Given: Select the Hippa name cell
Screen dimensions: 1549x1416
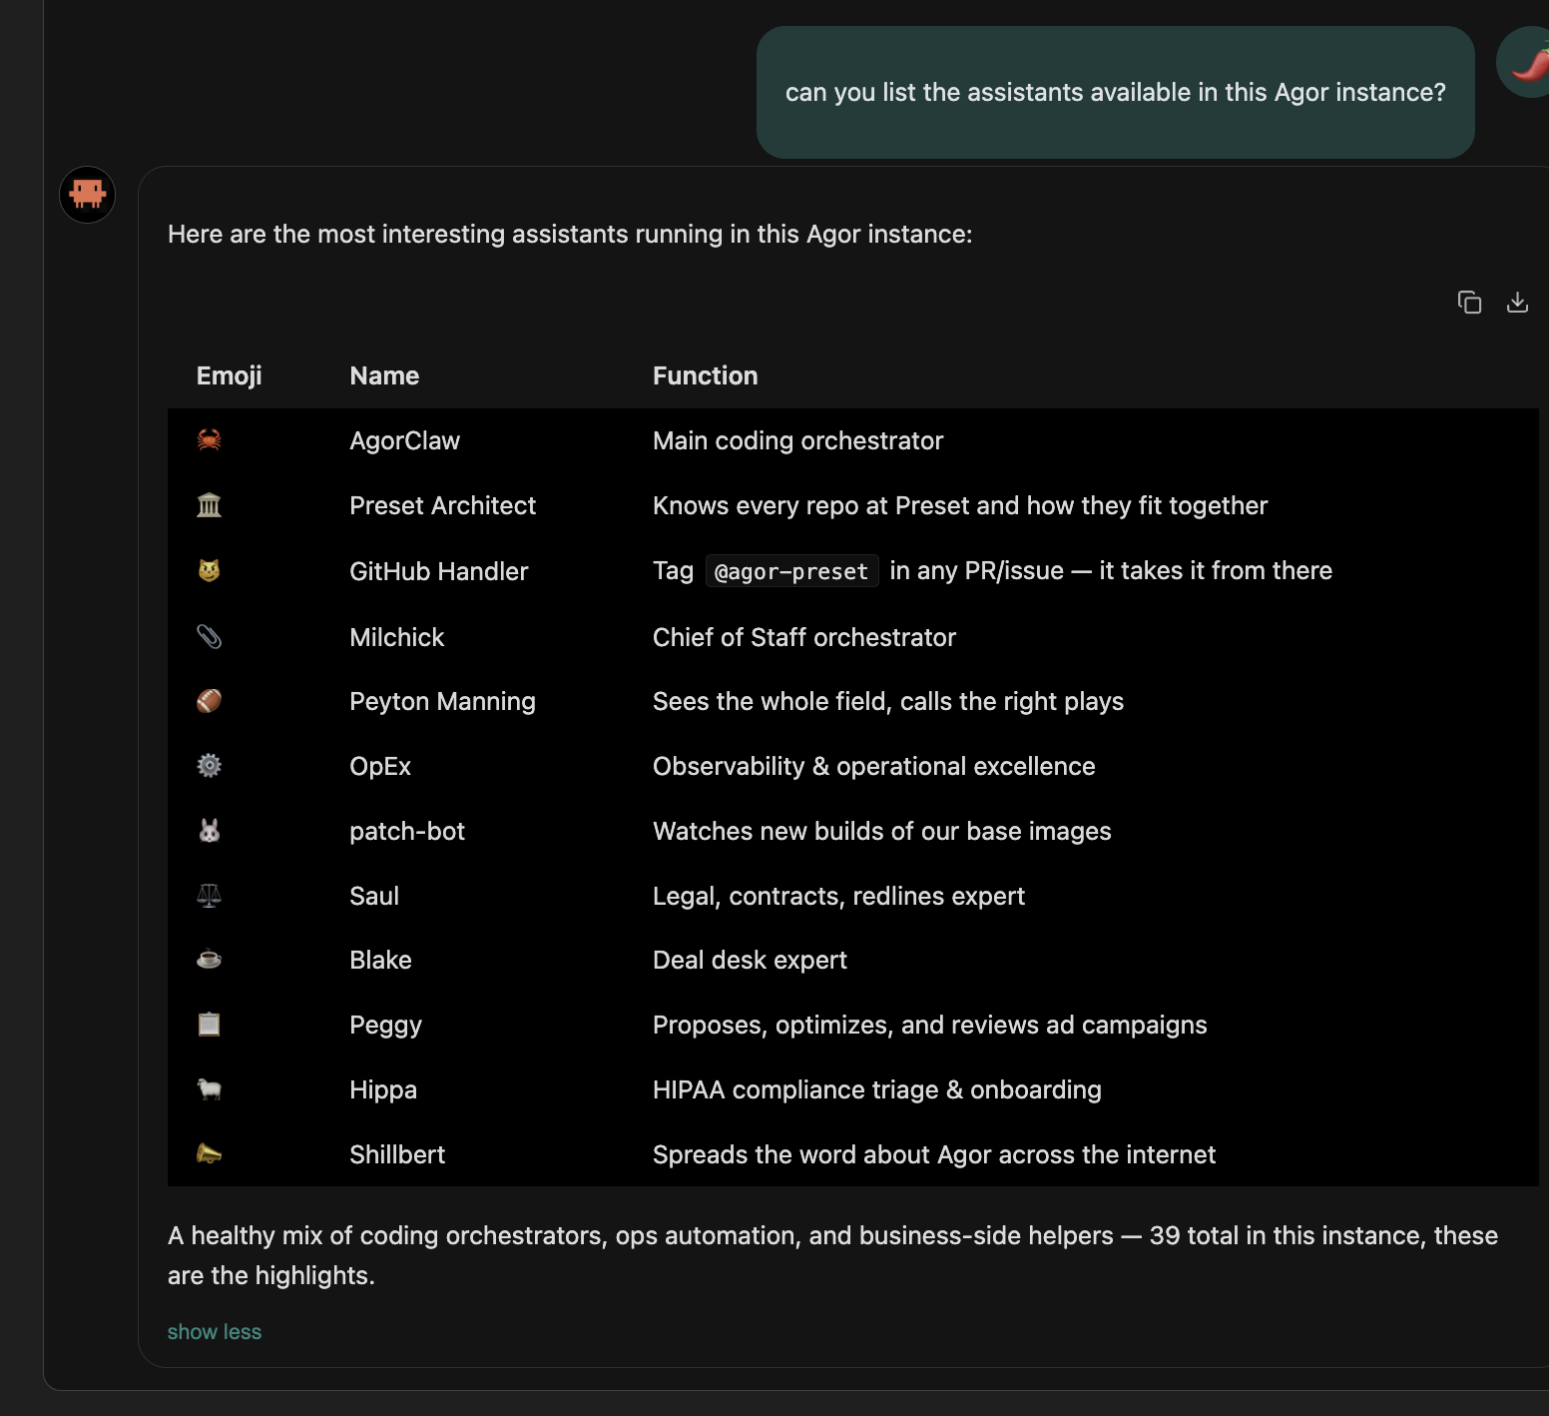Looking at the screenshot, I should click(x=383, y=1089).
